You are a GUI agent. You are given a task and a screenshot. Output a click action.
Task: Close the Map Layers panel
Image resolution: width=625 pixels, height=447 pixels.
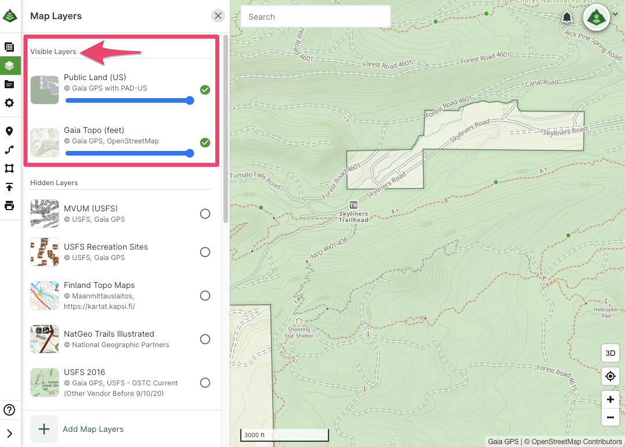point(218,16)
